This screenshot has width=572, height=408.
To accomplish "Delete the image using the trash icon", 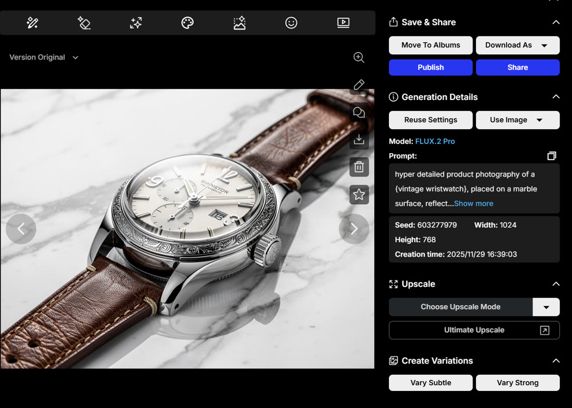I will (x=359, y=167).
